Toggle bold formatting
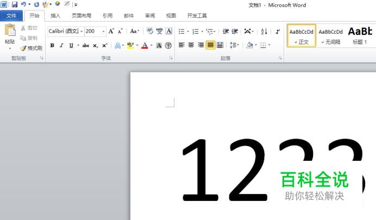 (x=52, y=45)
